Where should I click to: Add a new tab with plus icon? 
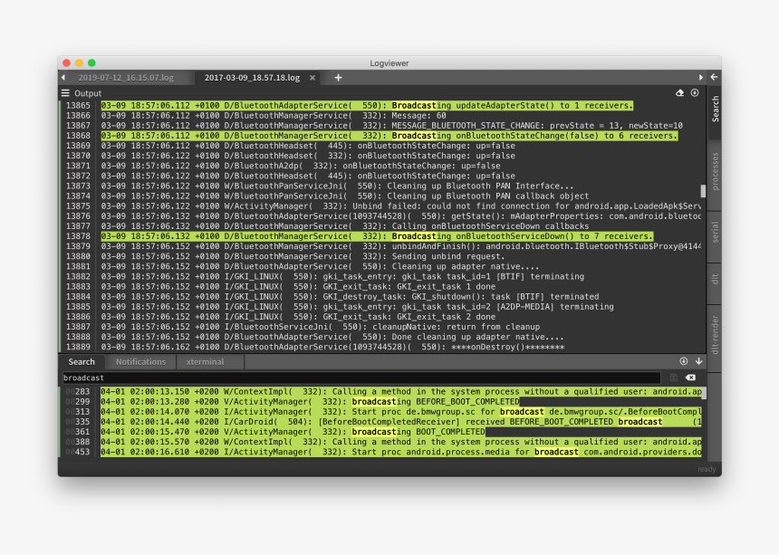click(339, 78)
